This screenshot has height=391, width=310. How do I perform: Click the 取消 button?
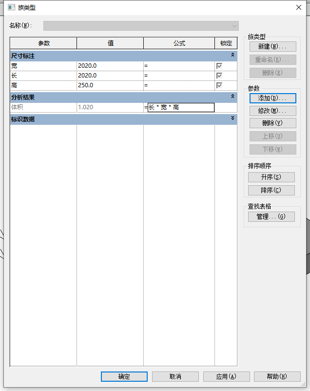(175, 376)
